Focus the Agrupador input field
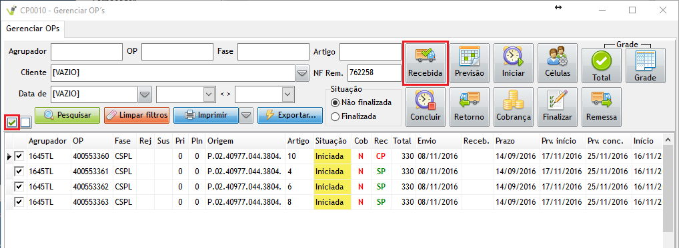 pyautogui.click(x=87, y=52)
